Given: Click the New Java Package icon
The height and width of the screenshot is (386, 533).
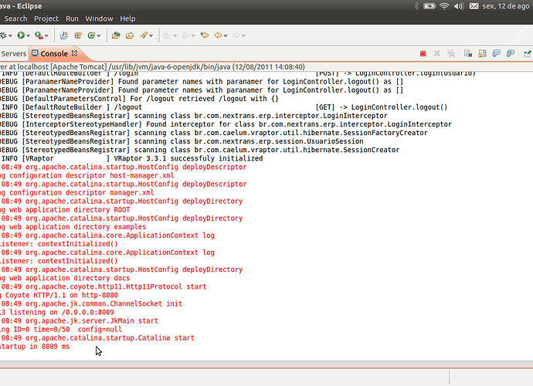Looking at the screenshot, I should (78, 36).
